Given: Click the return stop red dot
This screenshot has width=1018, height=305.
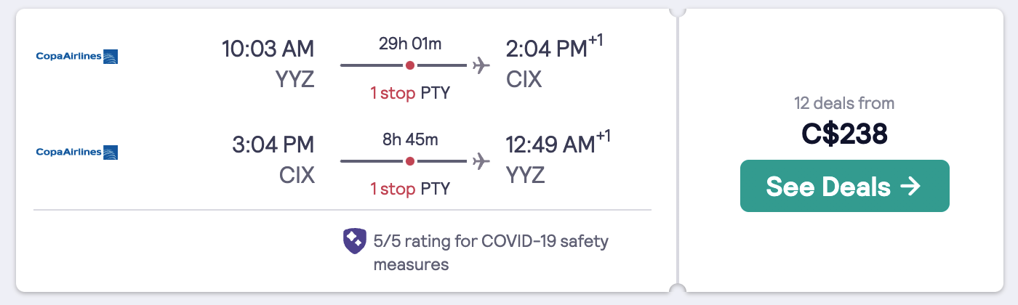Looking at the screenshot, I should 410,161.
